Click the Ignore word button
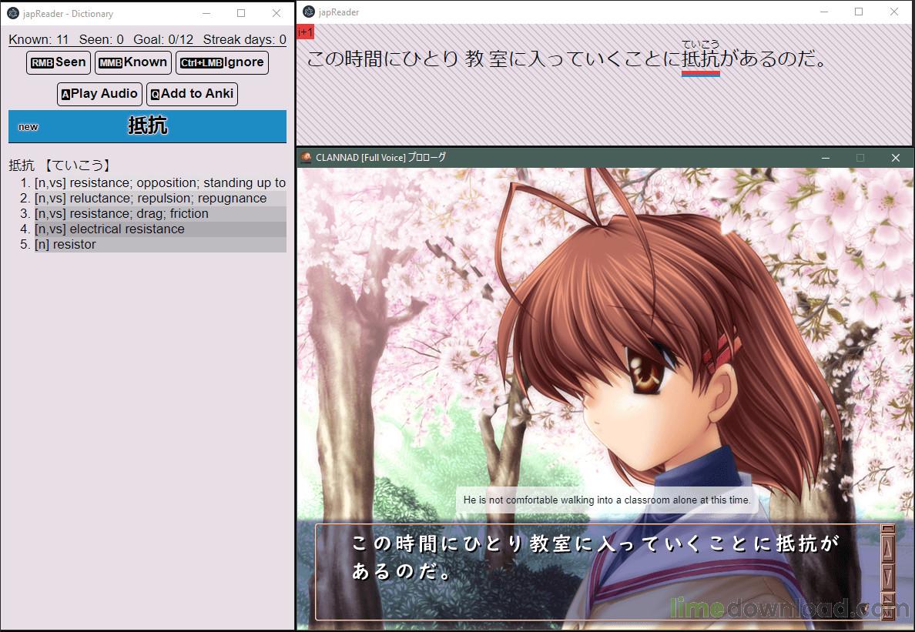The height and width of the screenshot is (632, 915). (x=222, y=62)
